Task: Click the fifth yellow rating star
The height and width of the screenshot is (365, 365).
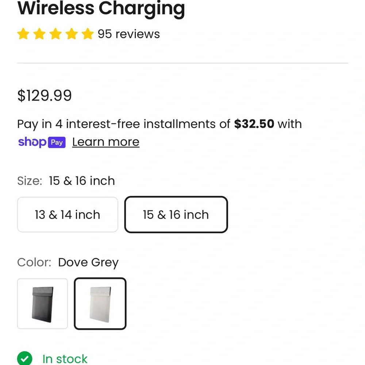Action: (x=88, y=34)
